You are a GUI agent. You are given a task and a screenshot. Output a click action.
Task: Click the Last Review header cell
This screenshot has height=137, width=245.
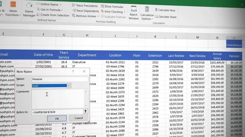pos(176,56)
